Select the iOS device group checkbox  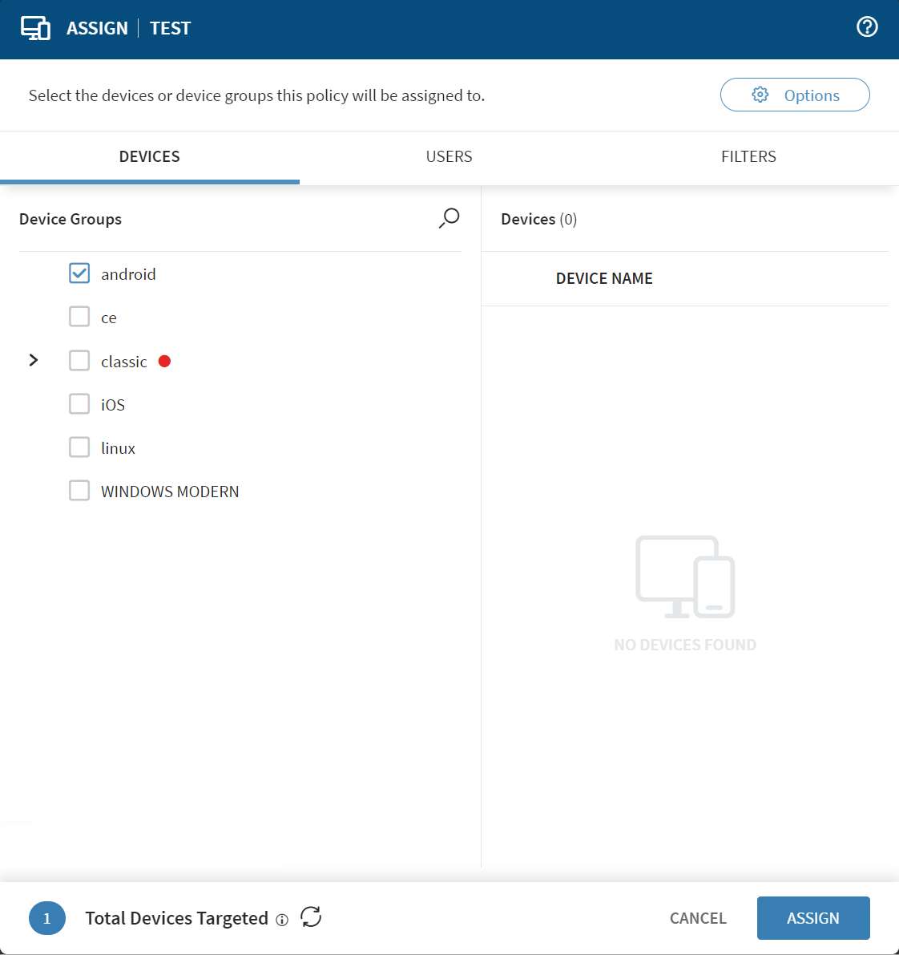coord(79,403)
